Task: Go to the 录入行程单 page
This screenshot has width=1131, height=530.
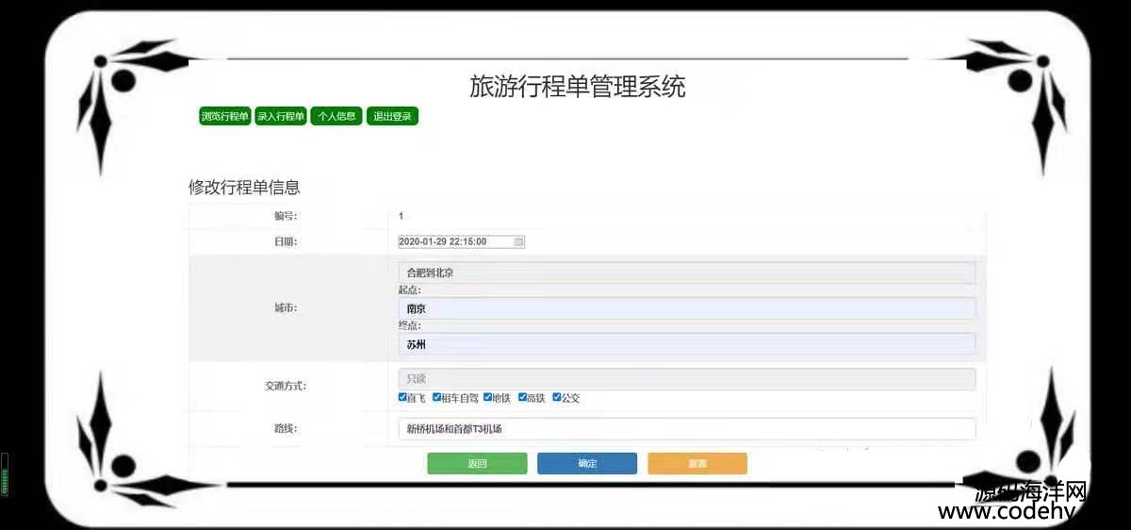Action: tap(281, 116)
